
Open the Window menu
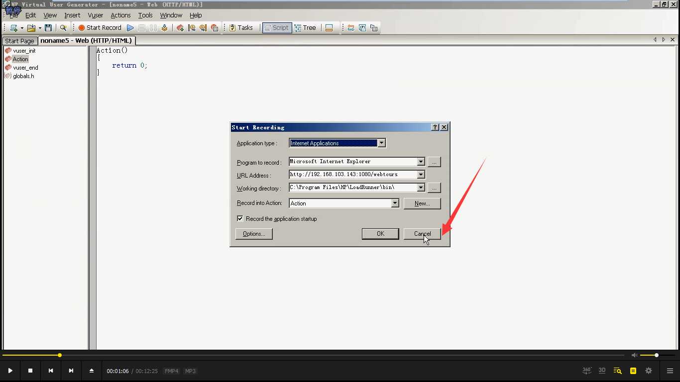point(171,15)
